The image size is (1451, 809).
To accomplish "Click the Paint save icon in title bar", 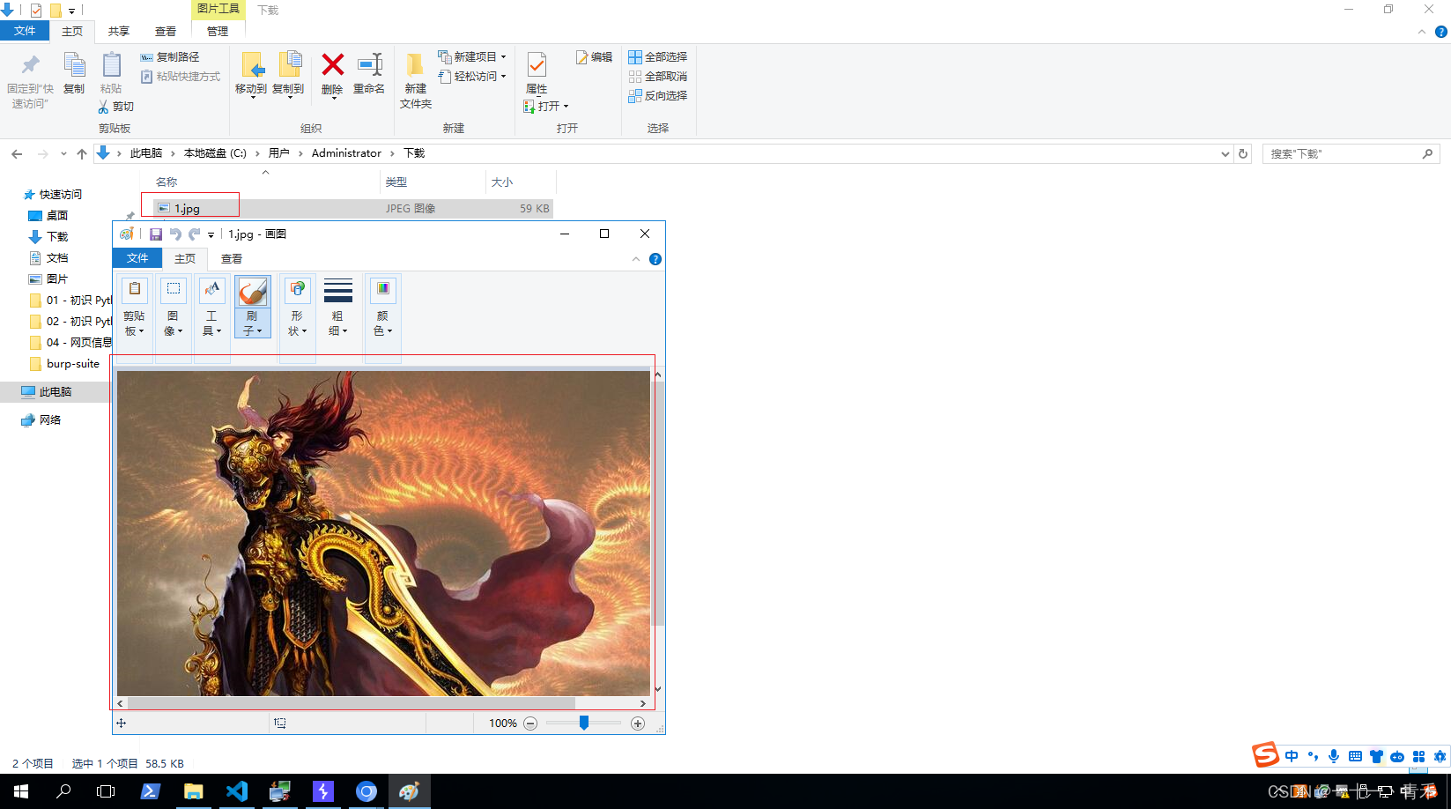I will coord(156,234).
